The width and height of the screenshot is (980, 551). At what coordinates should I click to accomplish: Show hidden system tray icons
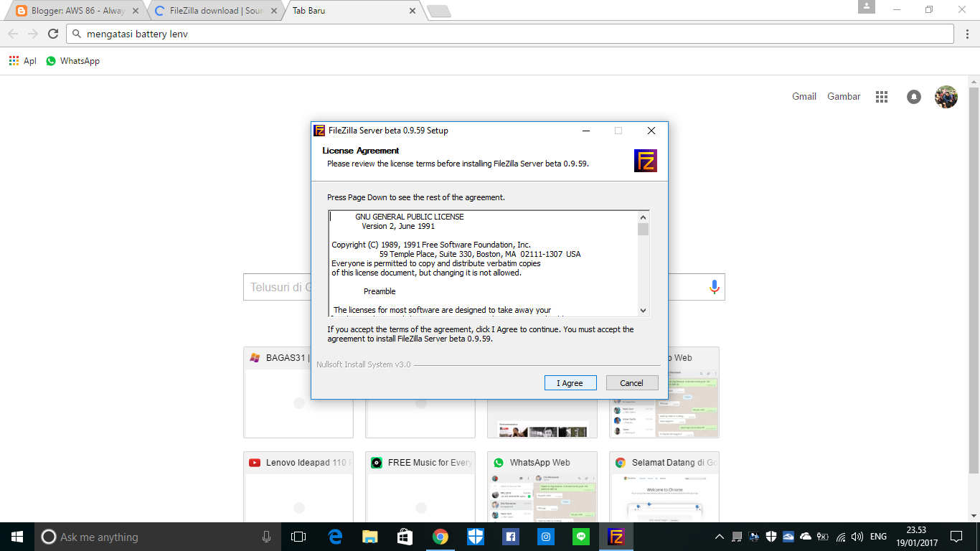(x=720, y=537)
